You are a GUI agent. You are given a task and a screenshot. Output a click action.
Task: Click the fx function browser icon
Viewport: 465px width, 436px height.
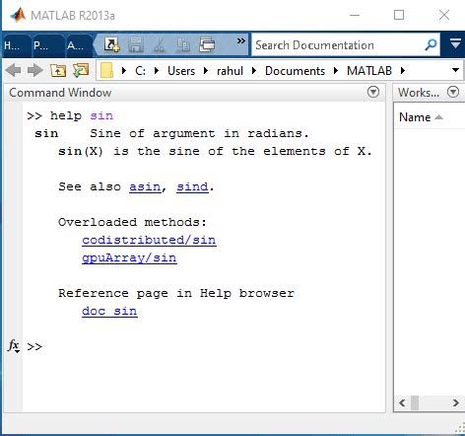pos(14,346)
